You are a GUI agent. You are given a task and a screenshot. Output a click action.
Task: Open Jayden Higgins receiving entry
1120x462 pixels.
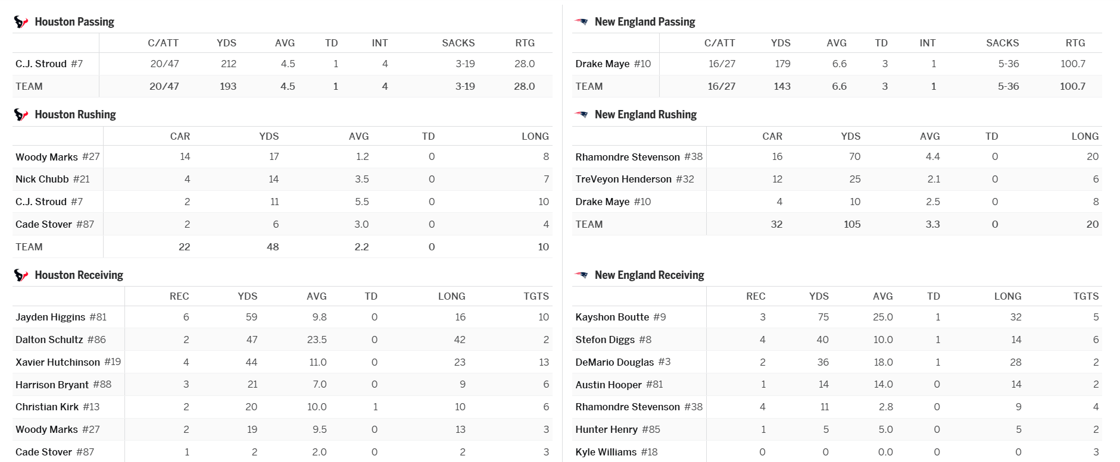(50, 317)
